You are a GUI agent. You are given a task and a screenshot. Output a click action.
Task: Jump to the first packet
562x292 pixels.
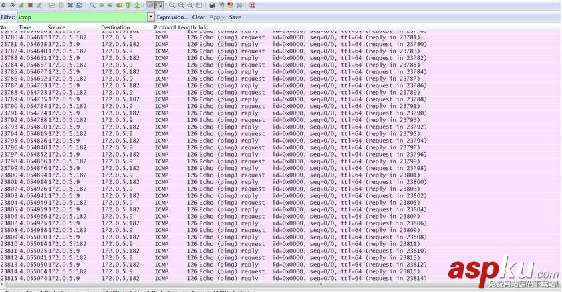point(128,5)
